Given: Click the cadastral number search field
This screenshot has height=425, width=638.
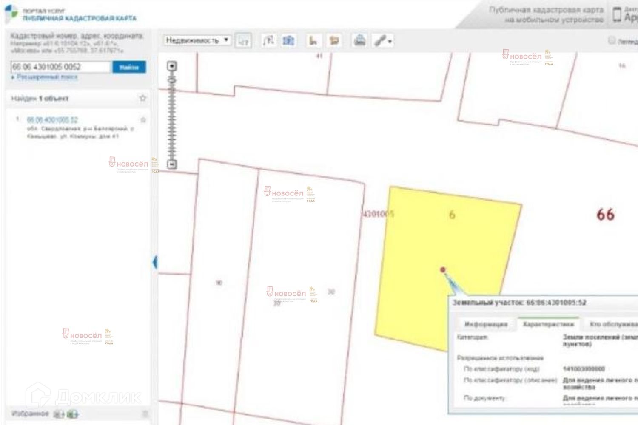Looking at the screenshot, I should (60, 67).
